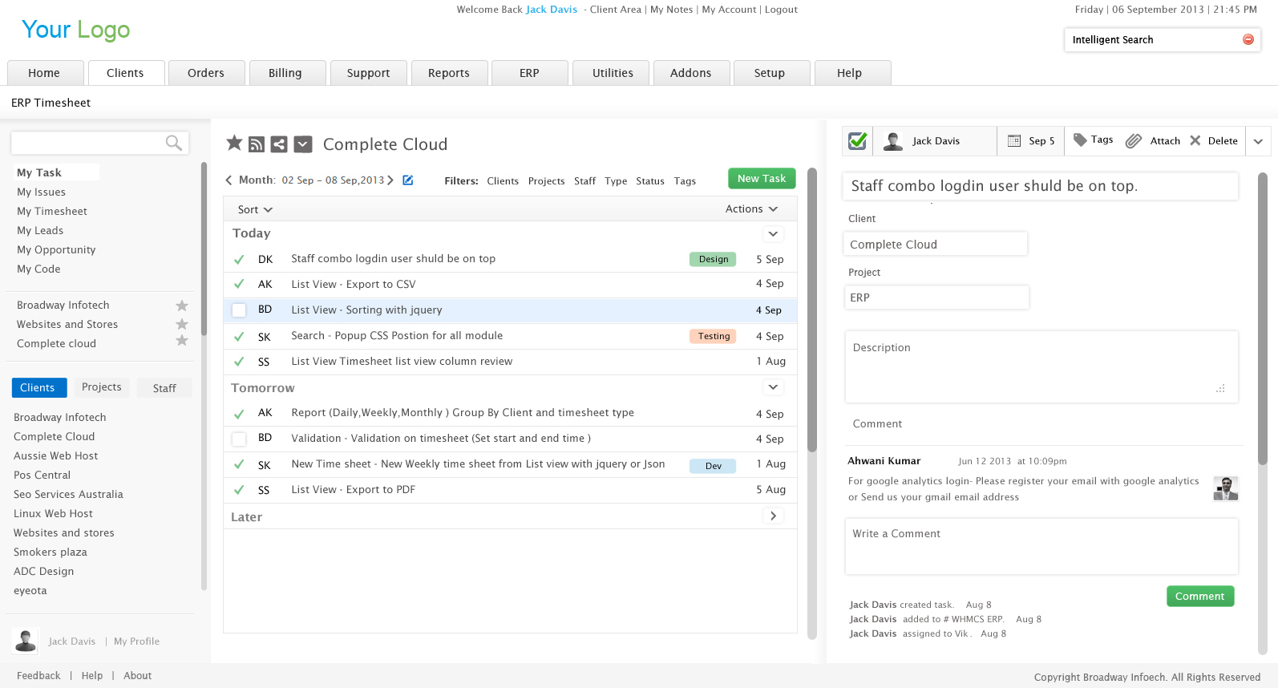Viewport: 1278px width, 688px height.
Task: Click the share icon near Complete Cloud
Action: pos(279,144)
